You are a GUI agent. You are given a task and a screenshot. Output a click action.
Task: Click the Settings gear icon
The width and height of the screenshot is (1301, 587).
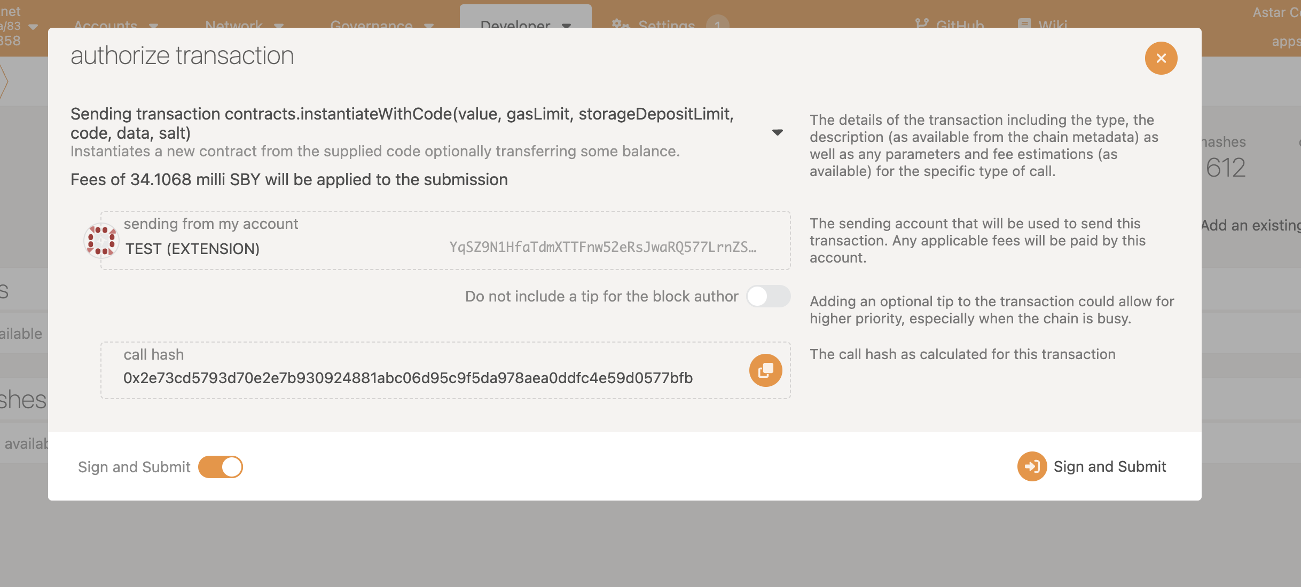[x=620, y=24]
